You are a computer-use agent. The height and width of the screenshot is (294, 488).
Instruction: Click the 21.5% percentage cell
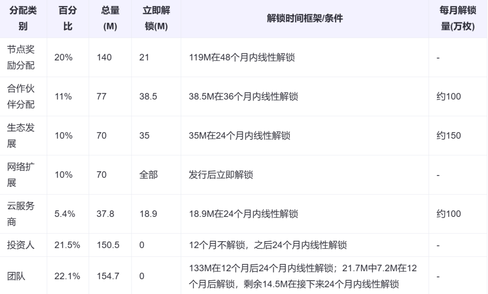pyautogui.click(x=67, y=245)
